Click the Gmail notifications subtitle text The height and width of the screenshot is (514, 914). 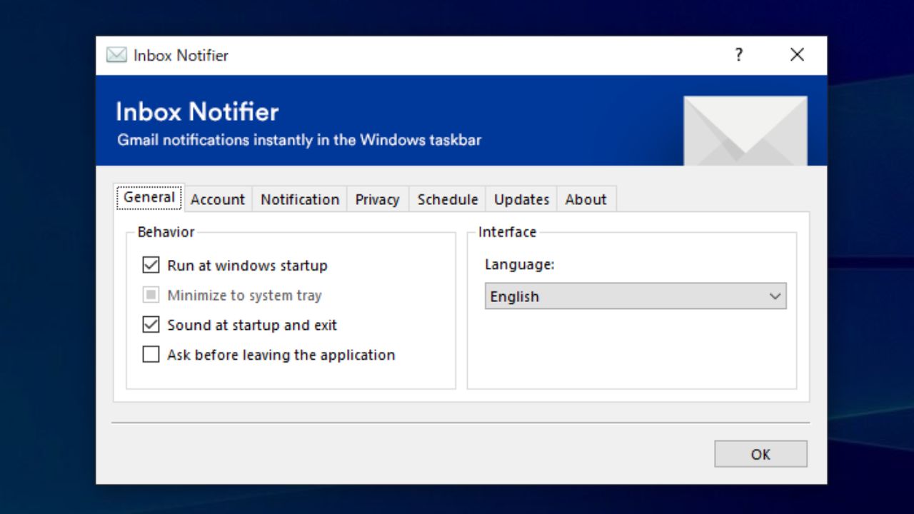(299, 140)
